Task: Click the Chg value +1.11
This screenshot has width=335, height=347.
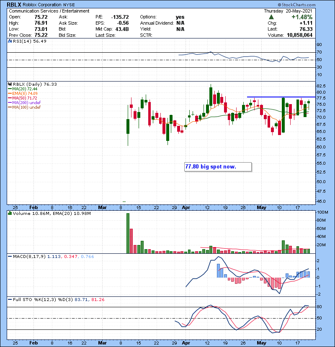Action: pyautogui.click(x=306, y=23)
